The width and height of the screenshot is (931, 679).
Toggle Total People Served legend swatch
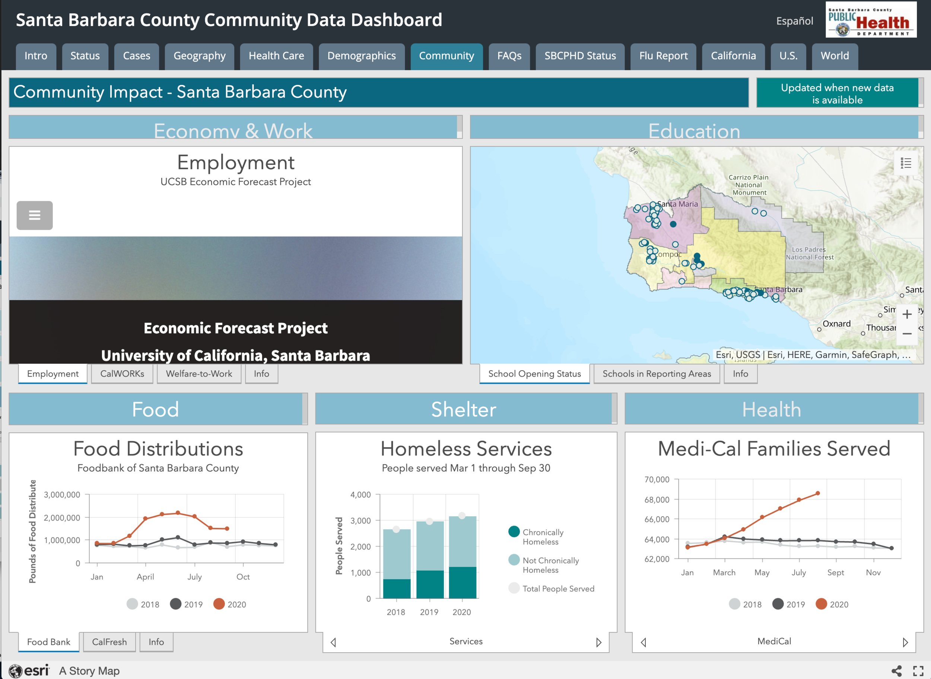point(514,588)
